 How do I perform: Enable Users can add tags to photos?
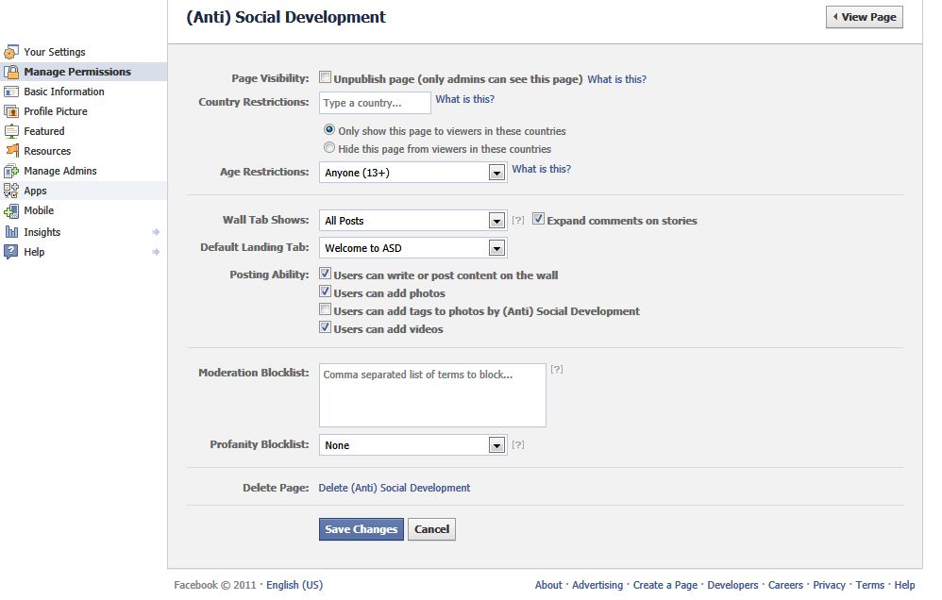click(325, 309)
